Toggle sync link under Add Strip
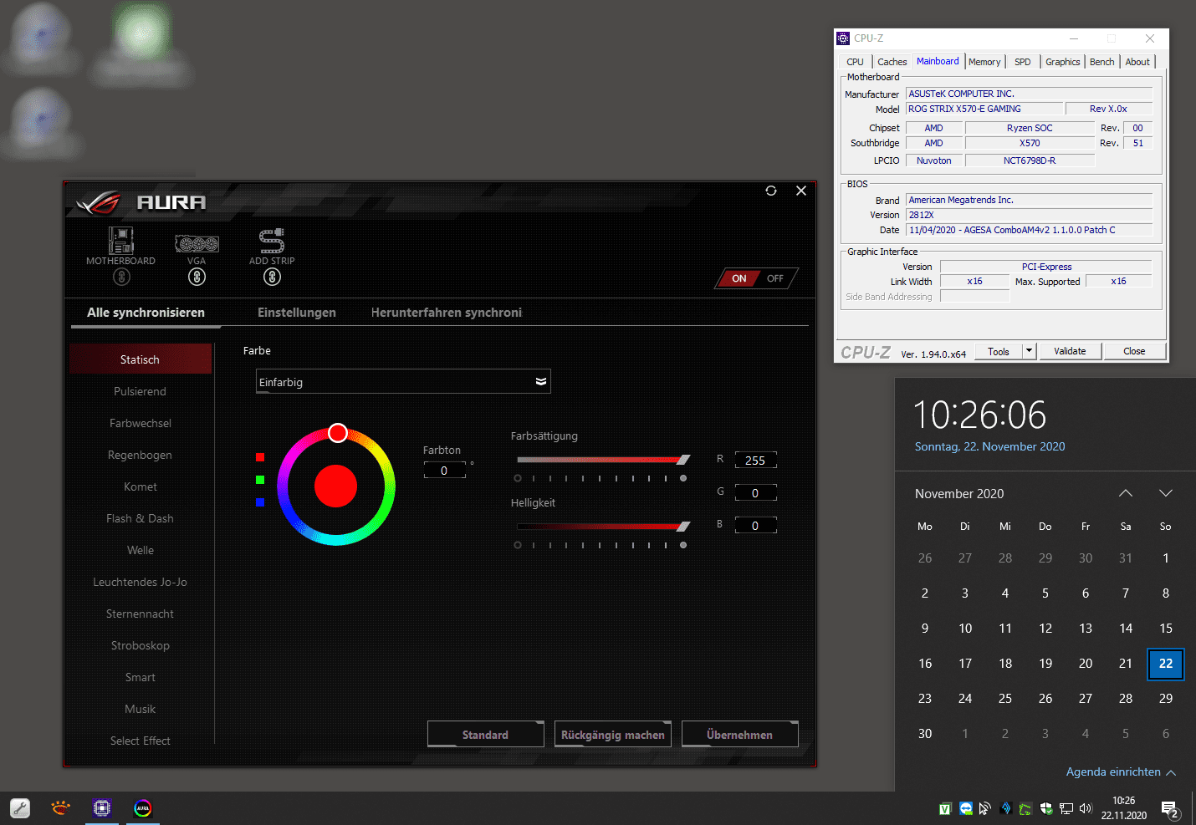Screen dimensions: 1196x825 [272, 277]
